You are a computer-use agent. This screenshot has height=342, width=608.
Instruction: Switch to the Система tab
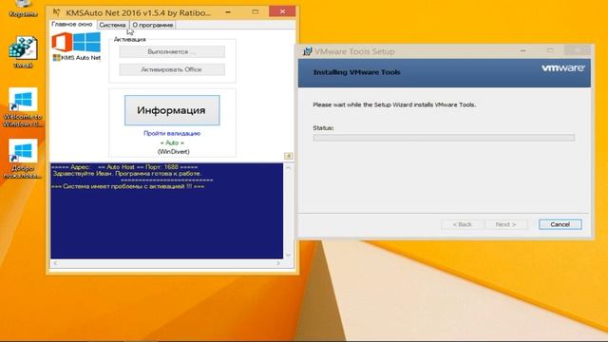(112, 25)
